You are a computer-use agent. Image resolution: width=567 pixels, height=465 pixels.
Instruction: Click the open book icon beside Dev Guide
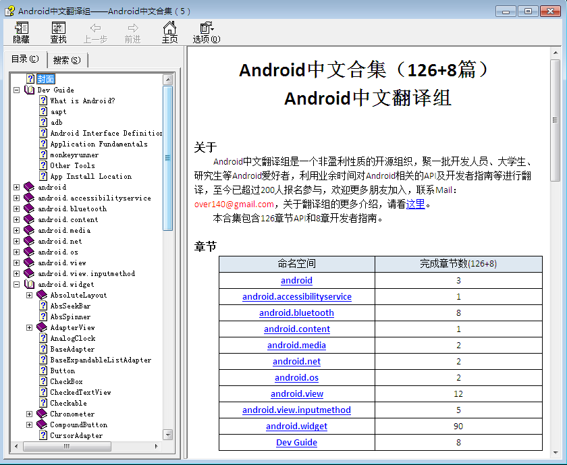point(29,90)
